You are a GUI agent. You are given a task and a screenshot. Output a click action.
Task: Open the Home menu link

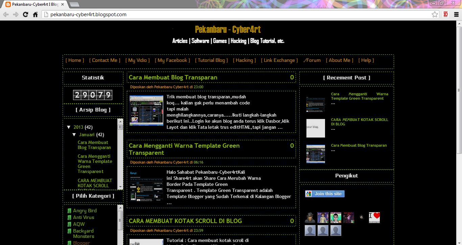tap(75, 60)
